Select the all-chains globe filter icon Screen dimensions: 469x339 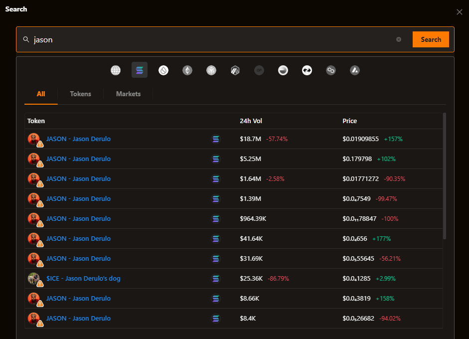click(116, 70)
